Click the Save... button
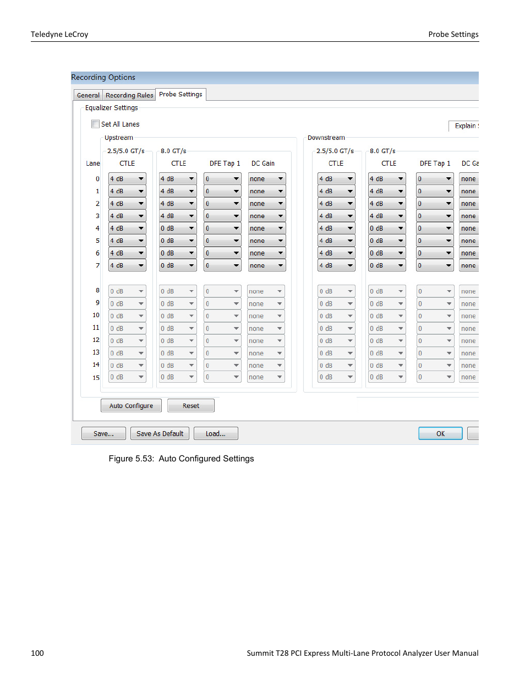The image size is (525, 680). 103,434
